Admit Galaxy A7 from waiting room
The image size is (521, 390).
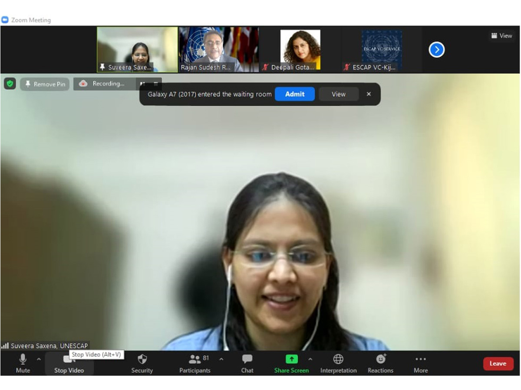pos(295,94)
